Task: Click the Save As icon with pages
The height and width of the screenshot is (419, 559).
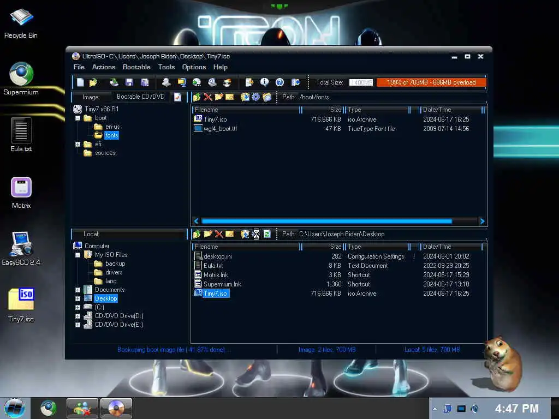Action: tap(145, 82)
